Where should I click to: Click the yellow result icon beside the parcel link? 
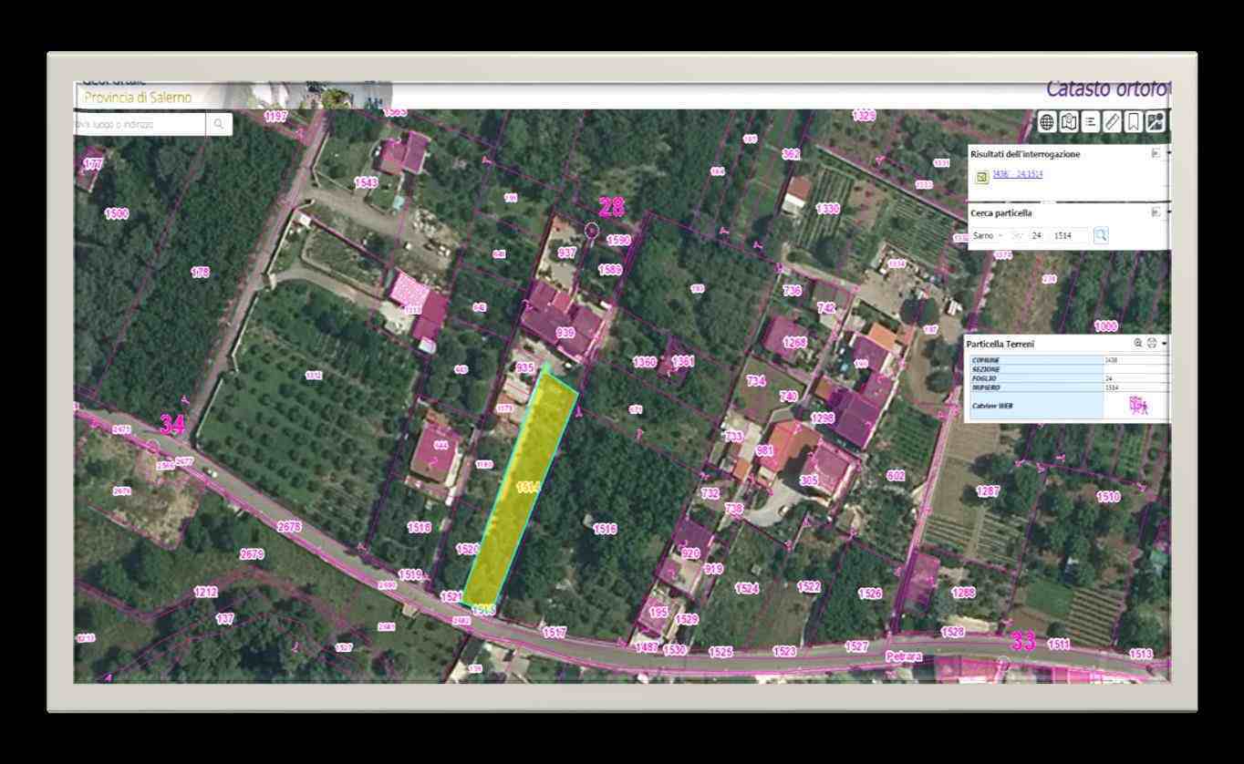(x=982, y=177)
